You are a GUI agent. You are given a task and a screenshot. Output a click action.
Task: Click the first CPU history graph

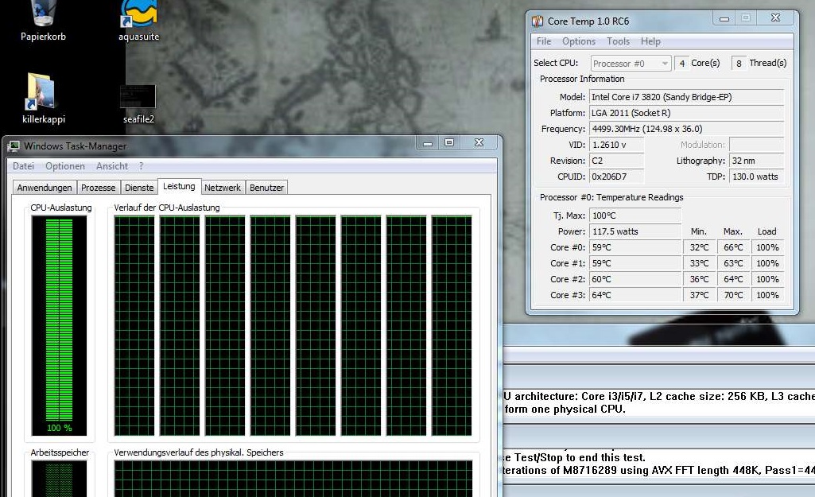(x=134, y=325)
